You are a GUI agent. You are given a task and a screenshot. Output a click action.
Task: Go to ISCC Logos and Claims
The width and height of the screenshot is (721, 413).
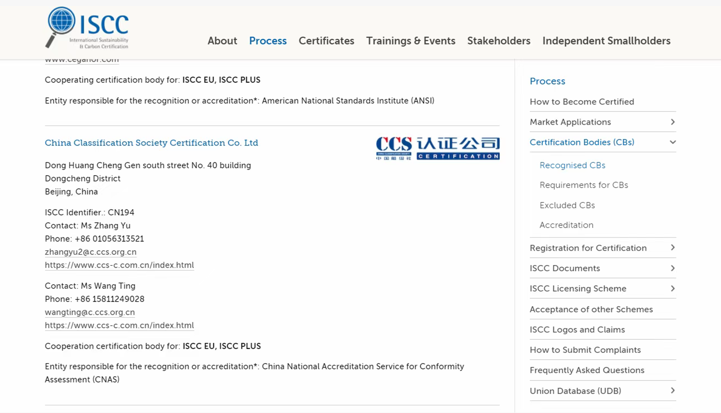click(577, 330)
